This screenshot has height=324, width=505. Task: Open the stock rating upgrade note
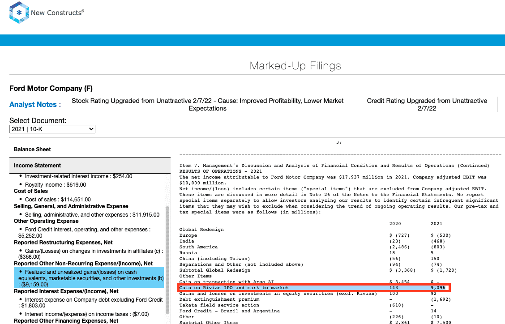(208, 105)
